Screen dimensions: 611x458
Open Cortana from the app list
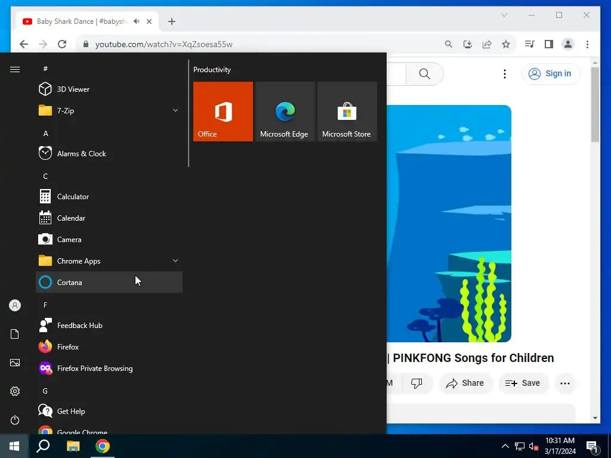(109, 282)
